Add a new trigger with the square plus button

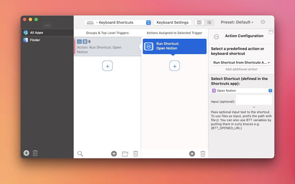point(107,66)
